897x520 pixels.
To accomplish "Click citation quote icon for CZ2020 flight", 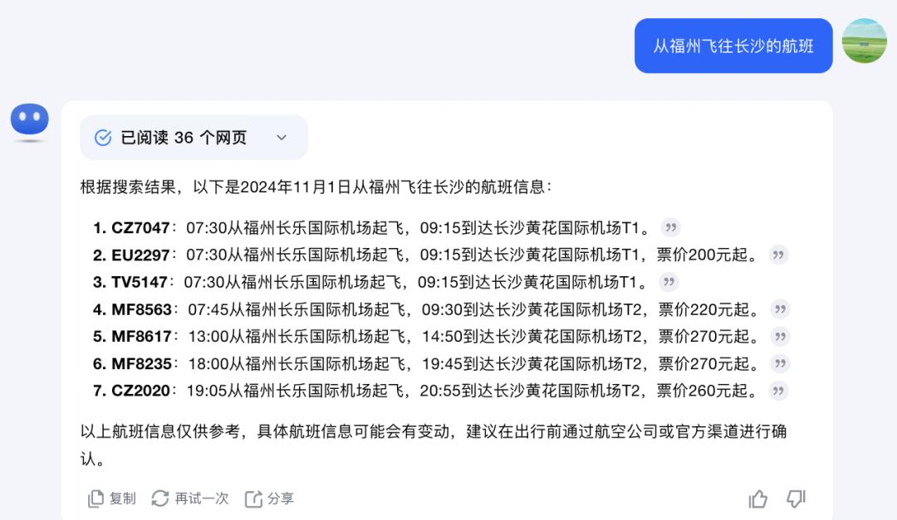I will pos(778,391).
